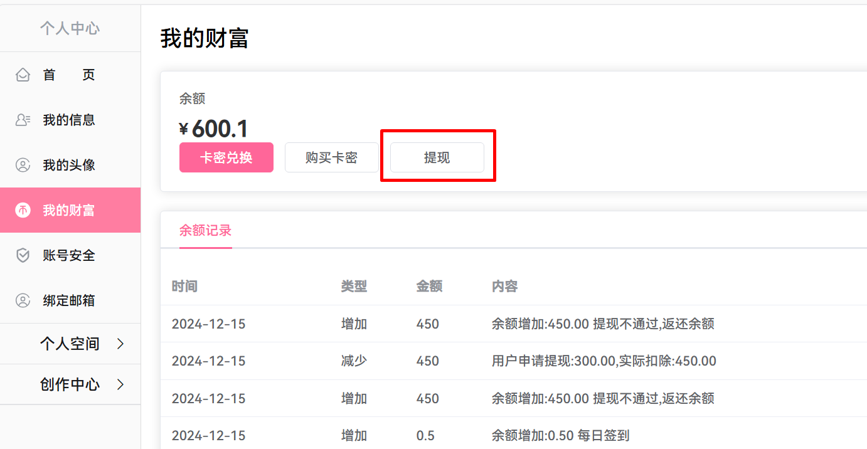Click the home icon next to 首页

click(x=23, y=74)
